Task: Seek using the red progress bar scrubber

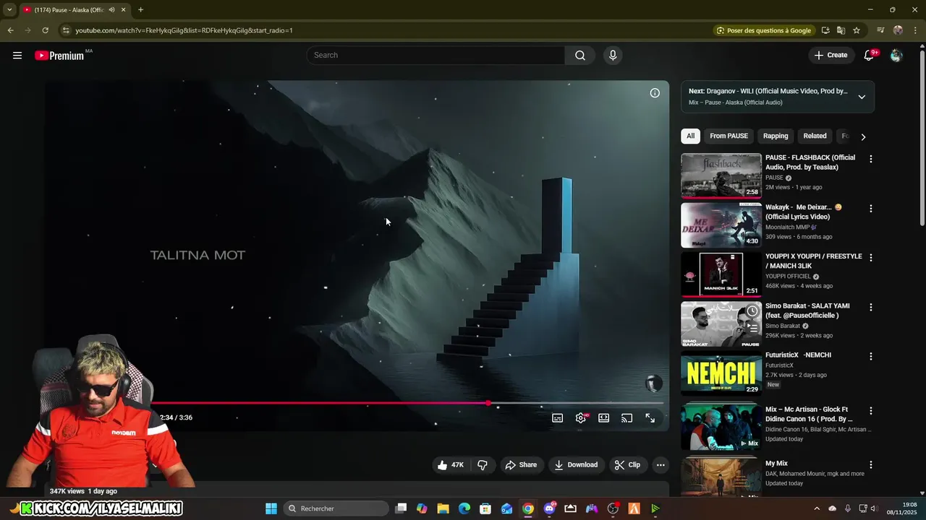Action: [x=488, y=403]
